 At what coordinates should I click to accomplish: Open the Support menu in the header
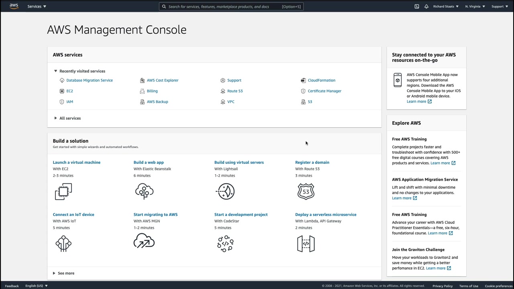click(500, 6)
